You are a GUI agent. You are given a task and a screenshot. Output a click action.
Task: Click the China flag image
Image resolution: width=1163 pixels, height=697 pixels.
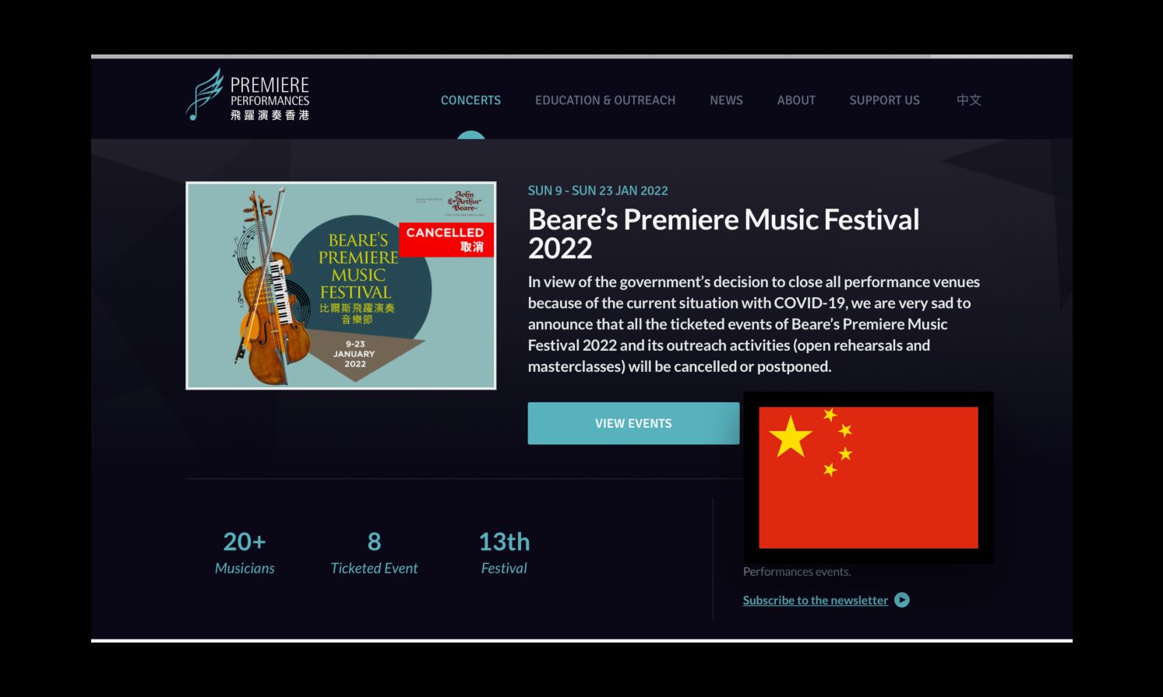coord(869,478)
